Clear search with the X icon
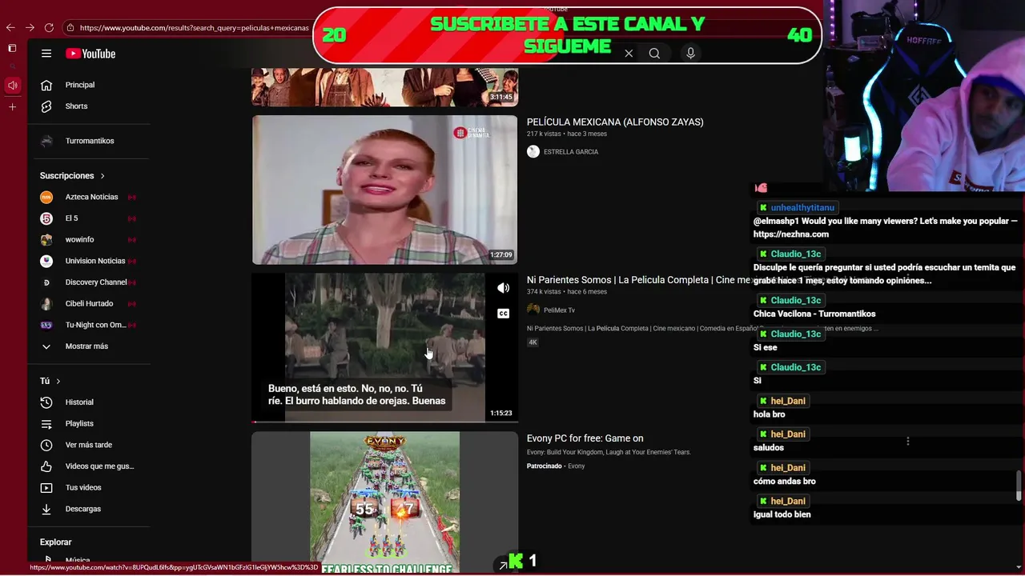 pyautogui.click(x=629, y=54)
